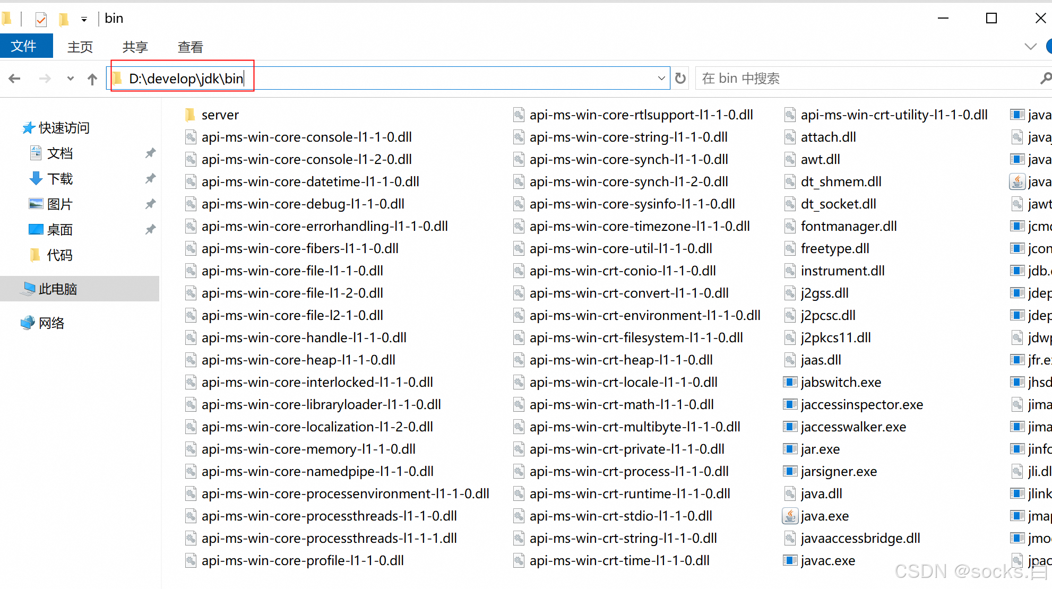Select dt_shmem.dll file
The height and width of the screenshot is (589, 1052).
click(x=841, y=181)
